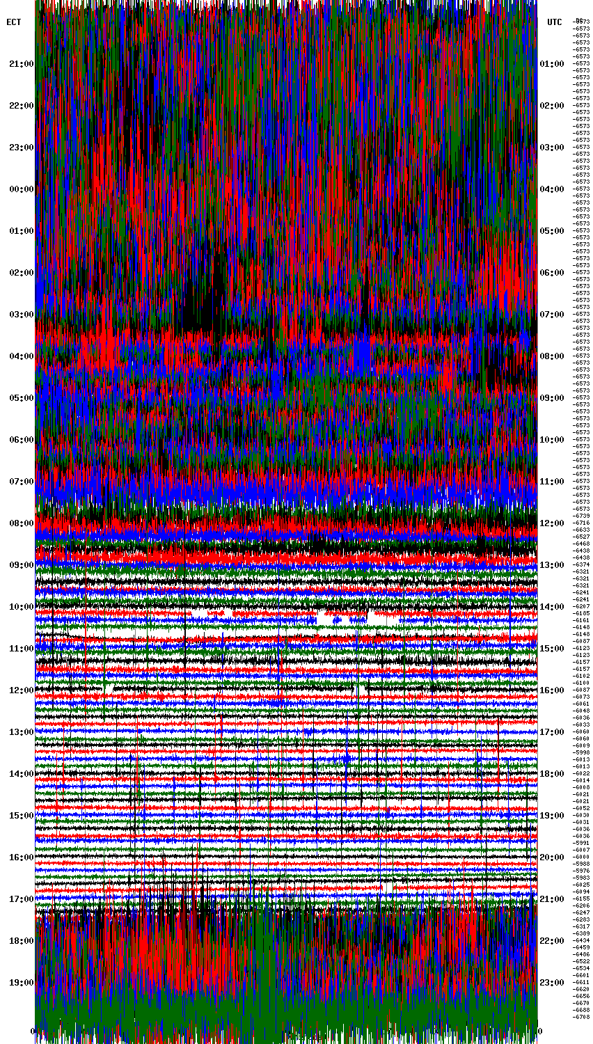
Task: Select the -5976 offset reading
Action: point(581,871)
